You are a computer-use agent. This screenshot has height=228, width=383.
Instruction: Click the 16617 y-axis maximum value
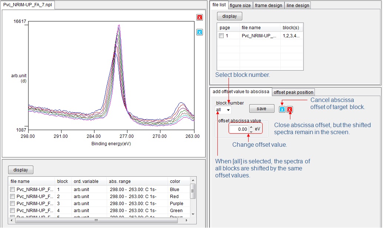[x=20, y=21]
